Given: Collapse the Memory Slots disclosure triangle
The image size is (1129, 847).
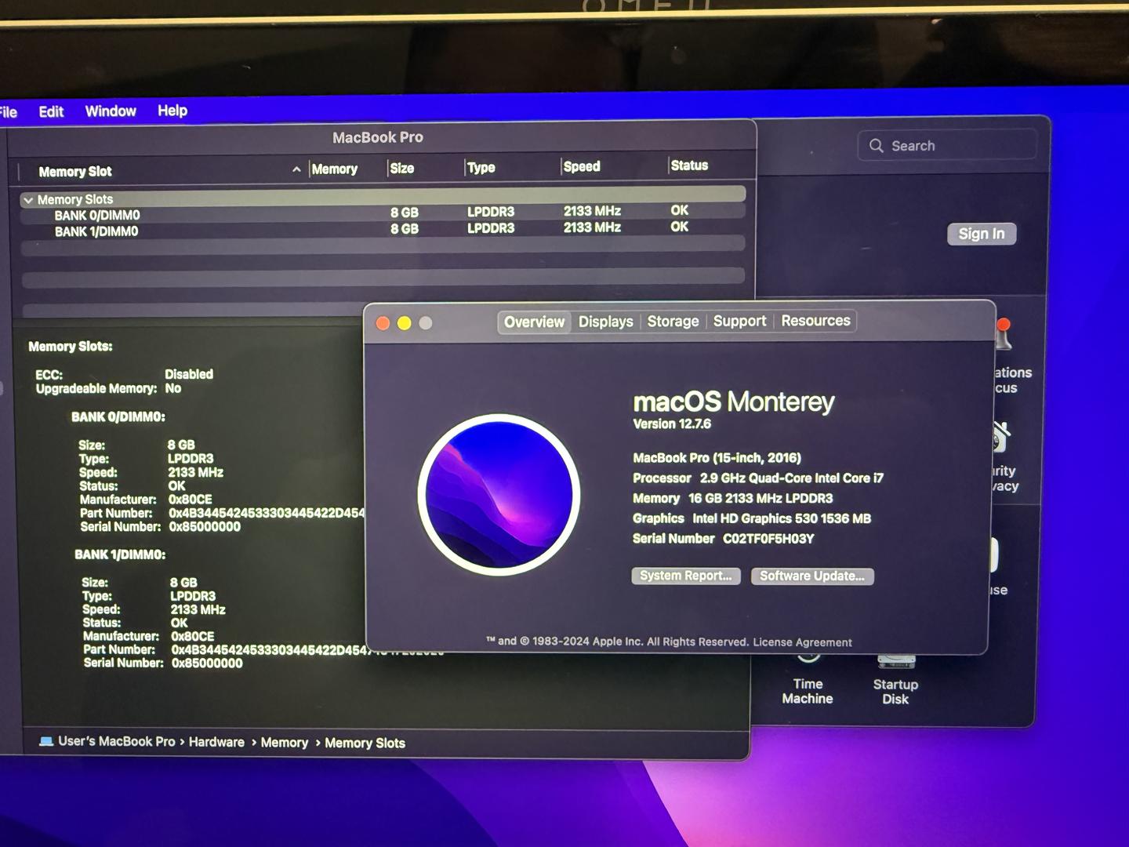Looking at the screenshot, I should coord(28,200).
